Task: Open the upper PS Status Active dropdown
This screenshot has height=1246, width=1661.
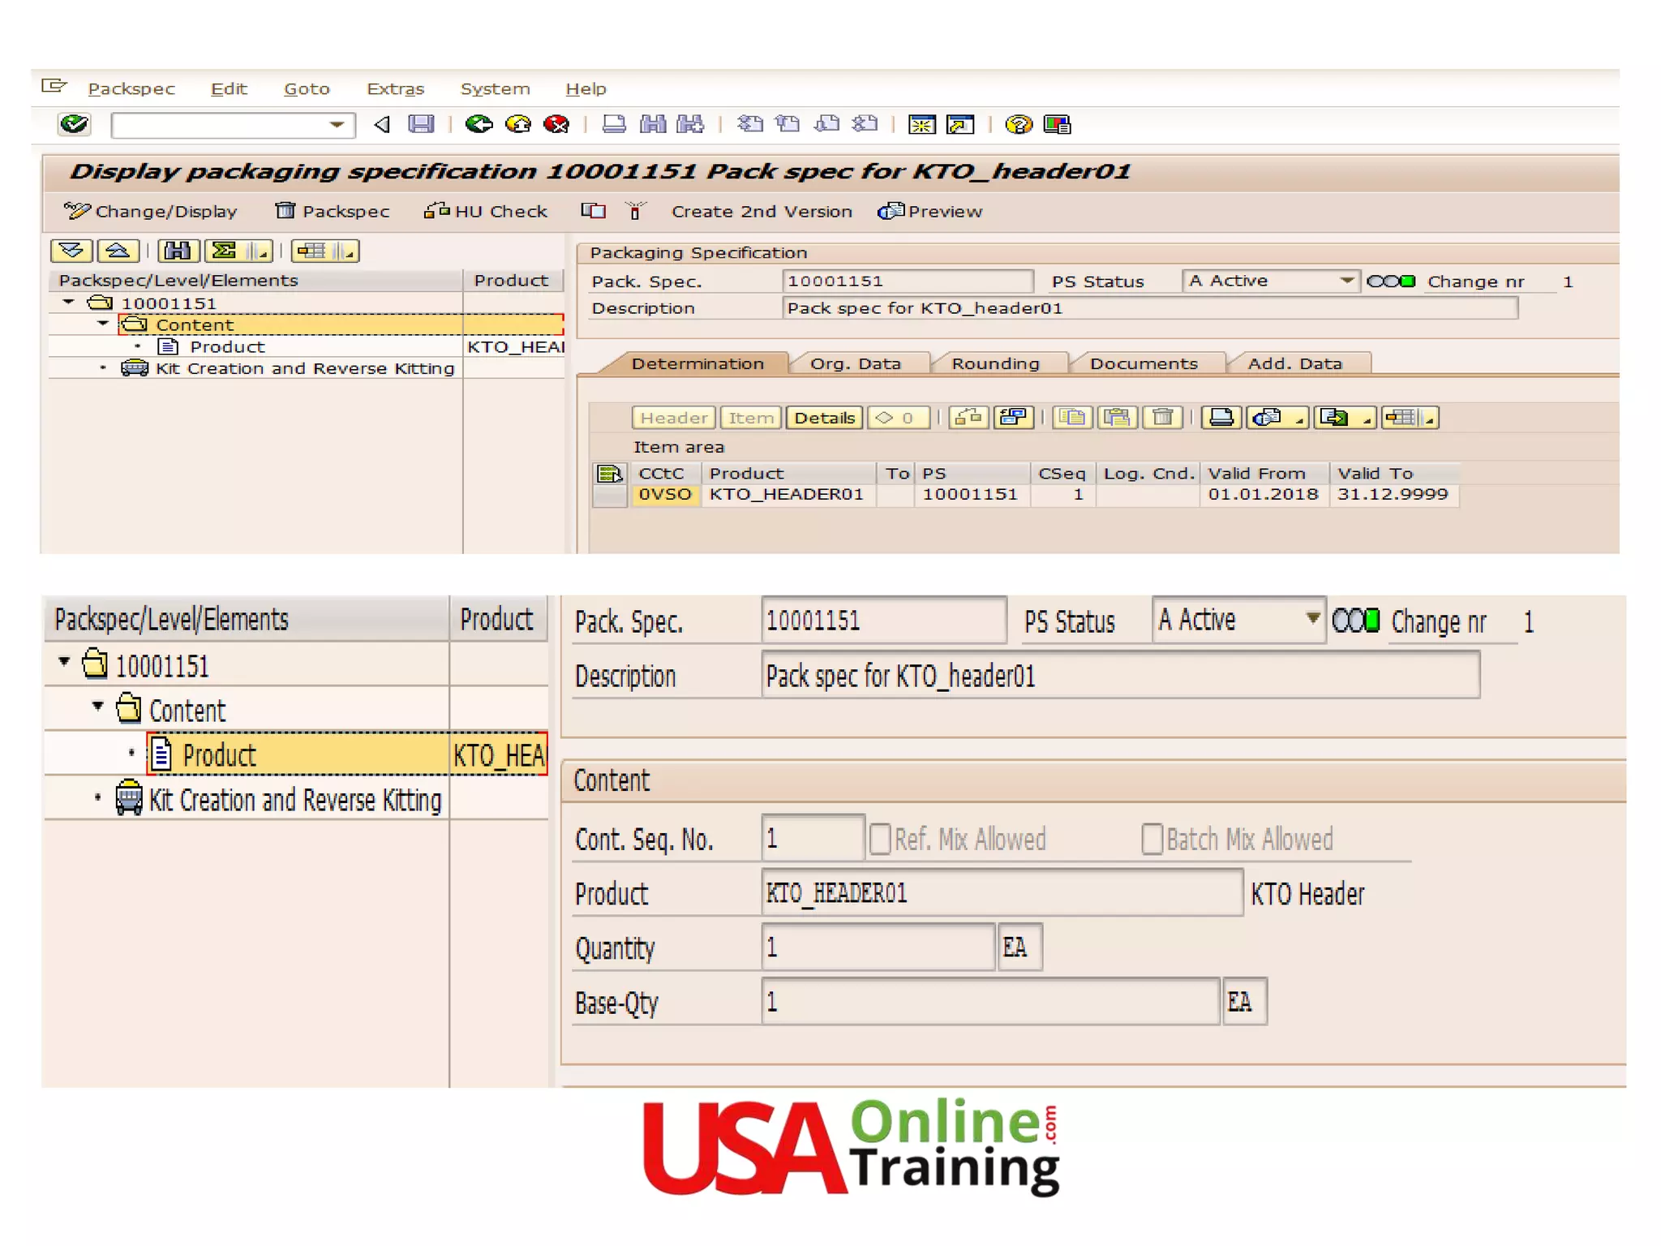Action: coord(1346,281)
